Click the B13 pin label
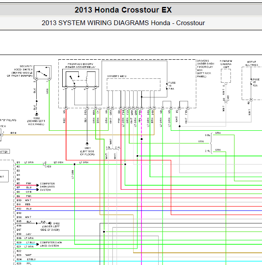 tap(19, 213)
